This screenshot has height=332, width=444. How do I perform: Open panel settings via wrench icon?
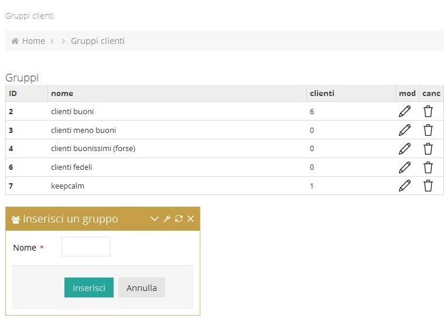[x=167, y=218]
